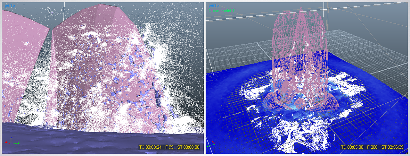The image size is (410, 156).
Task: Click the F 200 frame readout
Action: (372, 147)
